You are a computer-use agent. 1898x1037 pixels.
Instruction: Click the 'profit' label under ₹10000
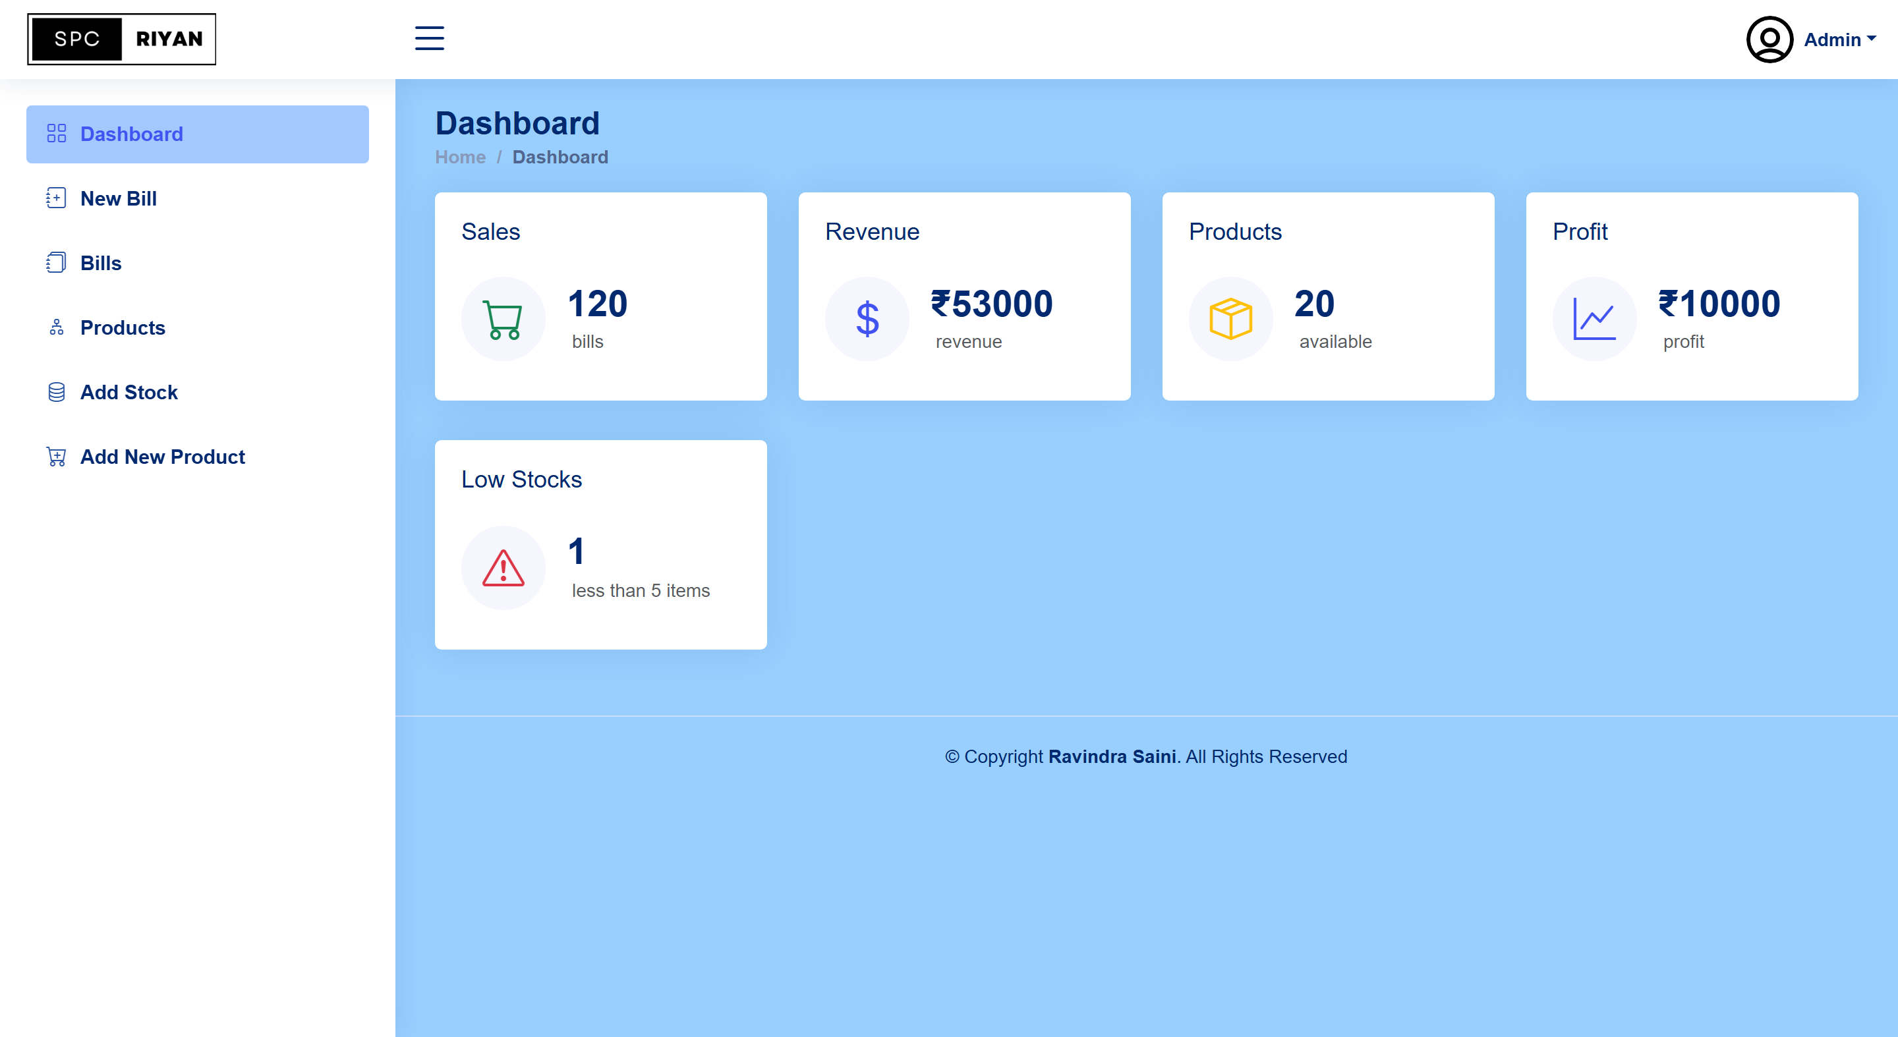[x=1684, y=342]
